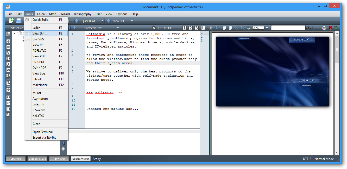
Task: Open Relation symbols panel (division icon)
Action: point(8,41)
